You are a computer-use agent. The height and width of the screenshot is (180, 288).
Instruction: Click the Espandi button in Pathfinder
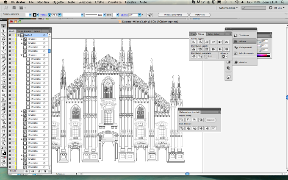tap(210, 120)
